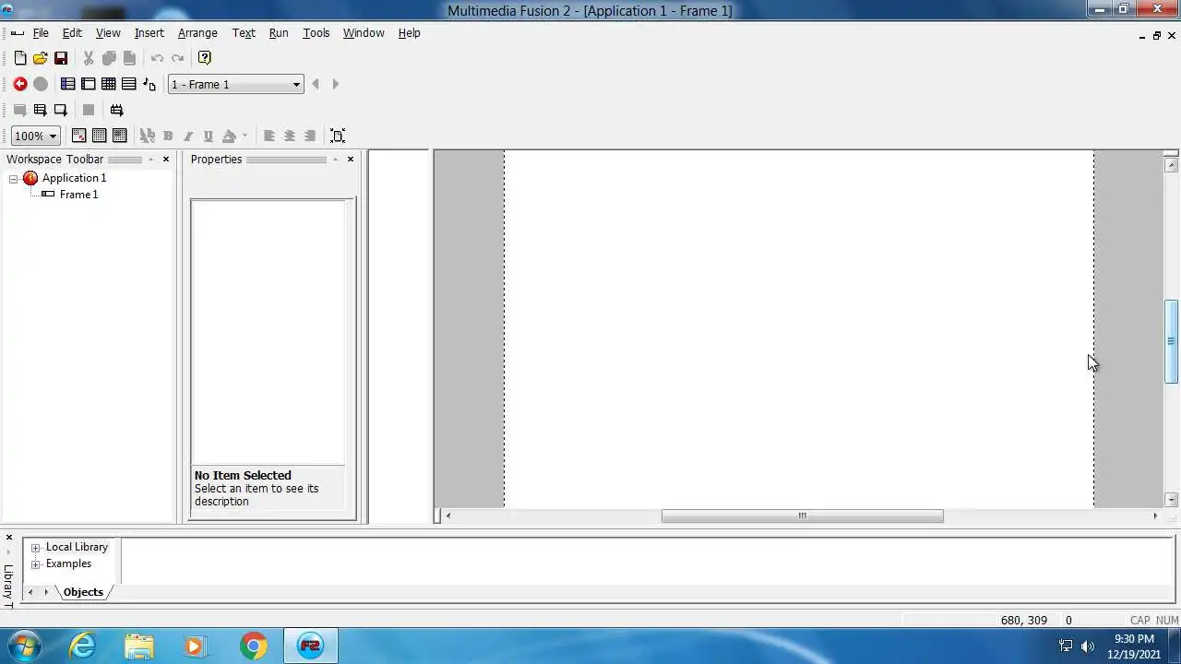Open the Run menu
The image size is (1181, 664).
click(x=279, y=32)
